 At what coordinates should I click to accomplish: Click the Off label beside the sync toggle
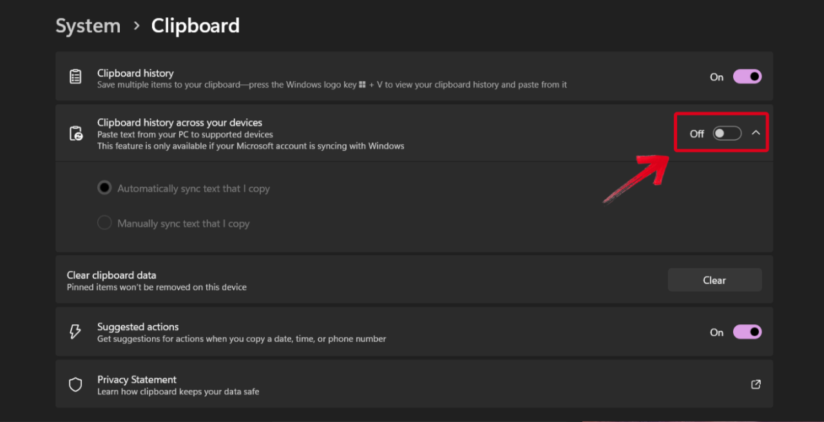[696, 133]
